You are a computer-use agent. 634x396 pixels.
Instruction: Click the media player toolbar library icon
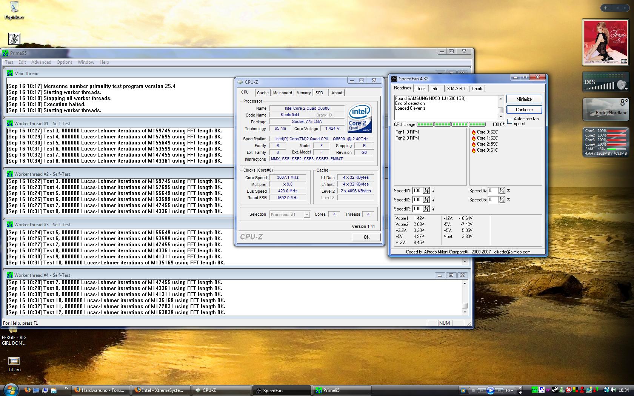pyautogui.click(x=463, y=390)
